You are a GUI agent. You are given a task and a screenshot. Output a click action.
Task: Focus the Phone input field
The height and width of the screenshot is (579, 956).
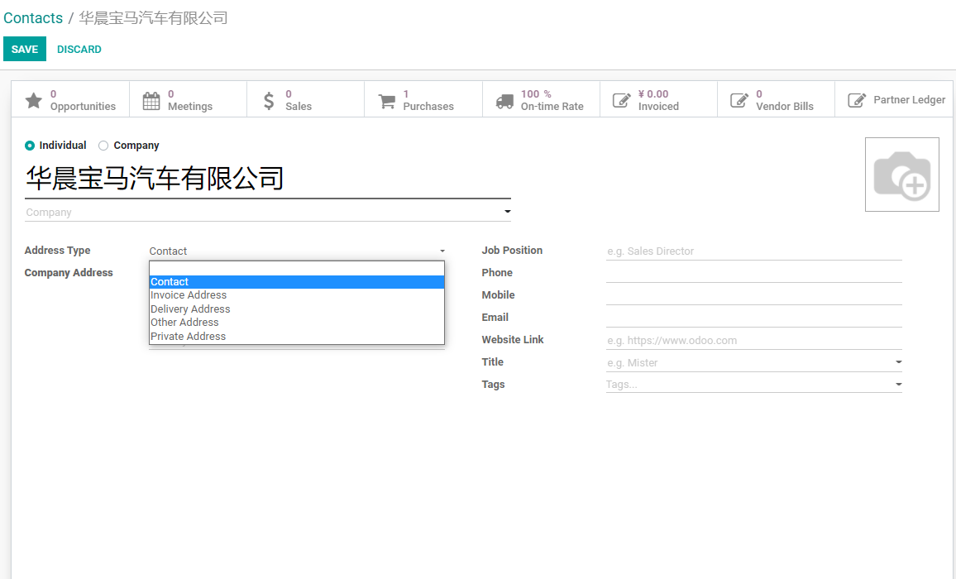point(753,273)
